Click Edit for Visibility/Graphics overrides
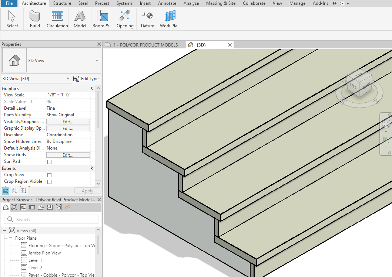392x277 pixels. pyautogui.click(x=68, y=121)
